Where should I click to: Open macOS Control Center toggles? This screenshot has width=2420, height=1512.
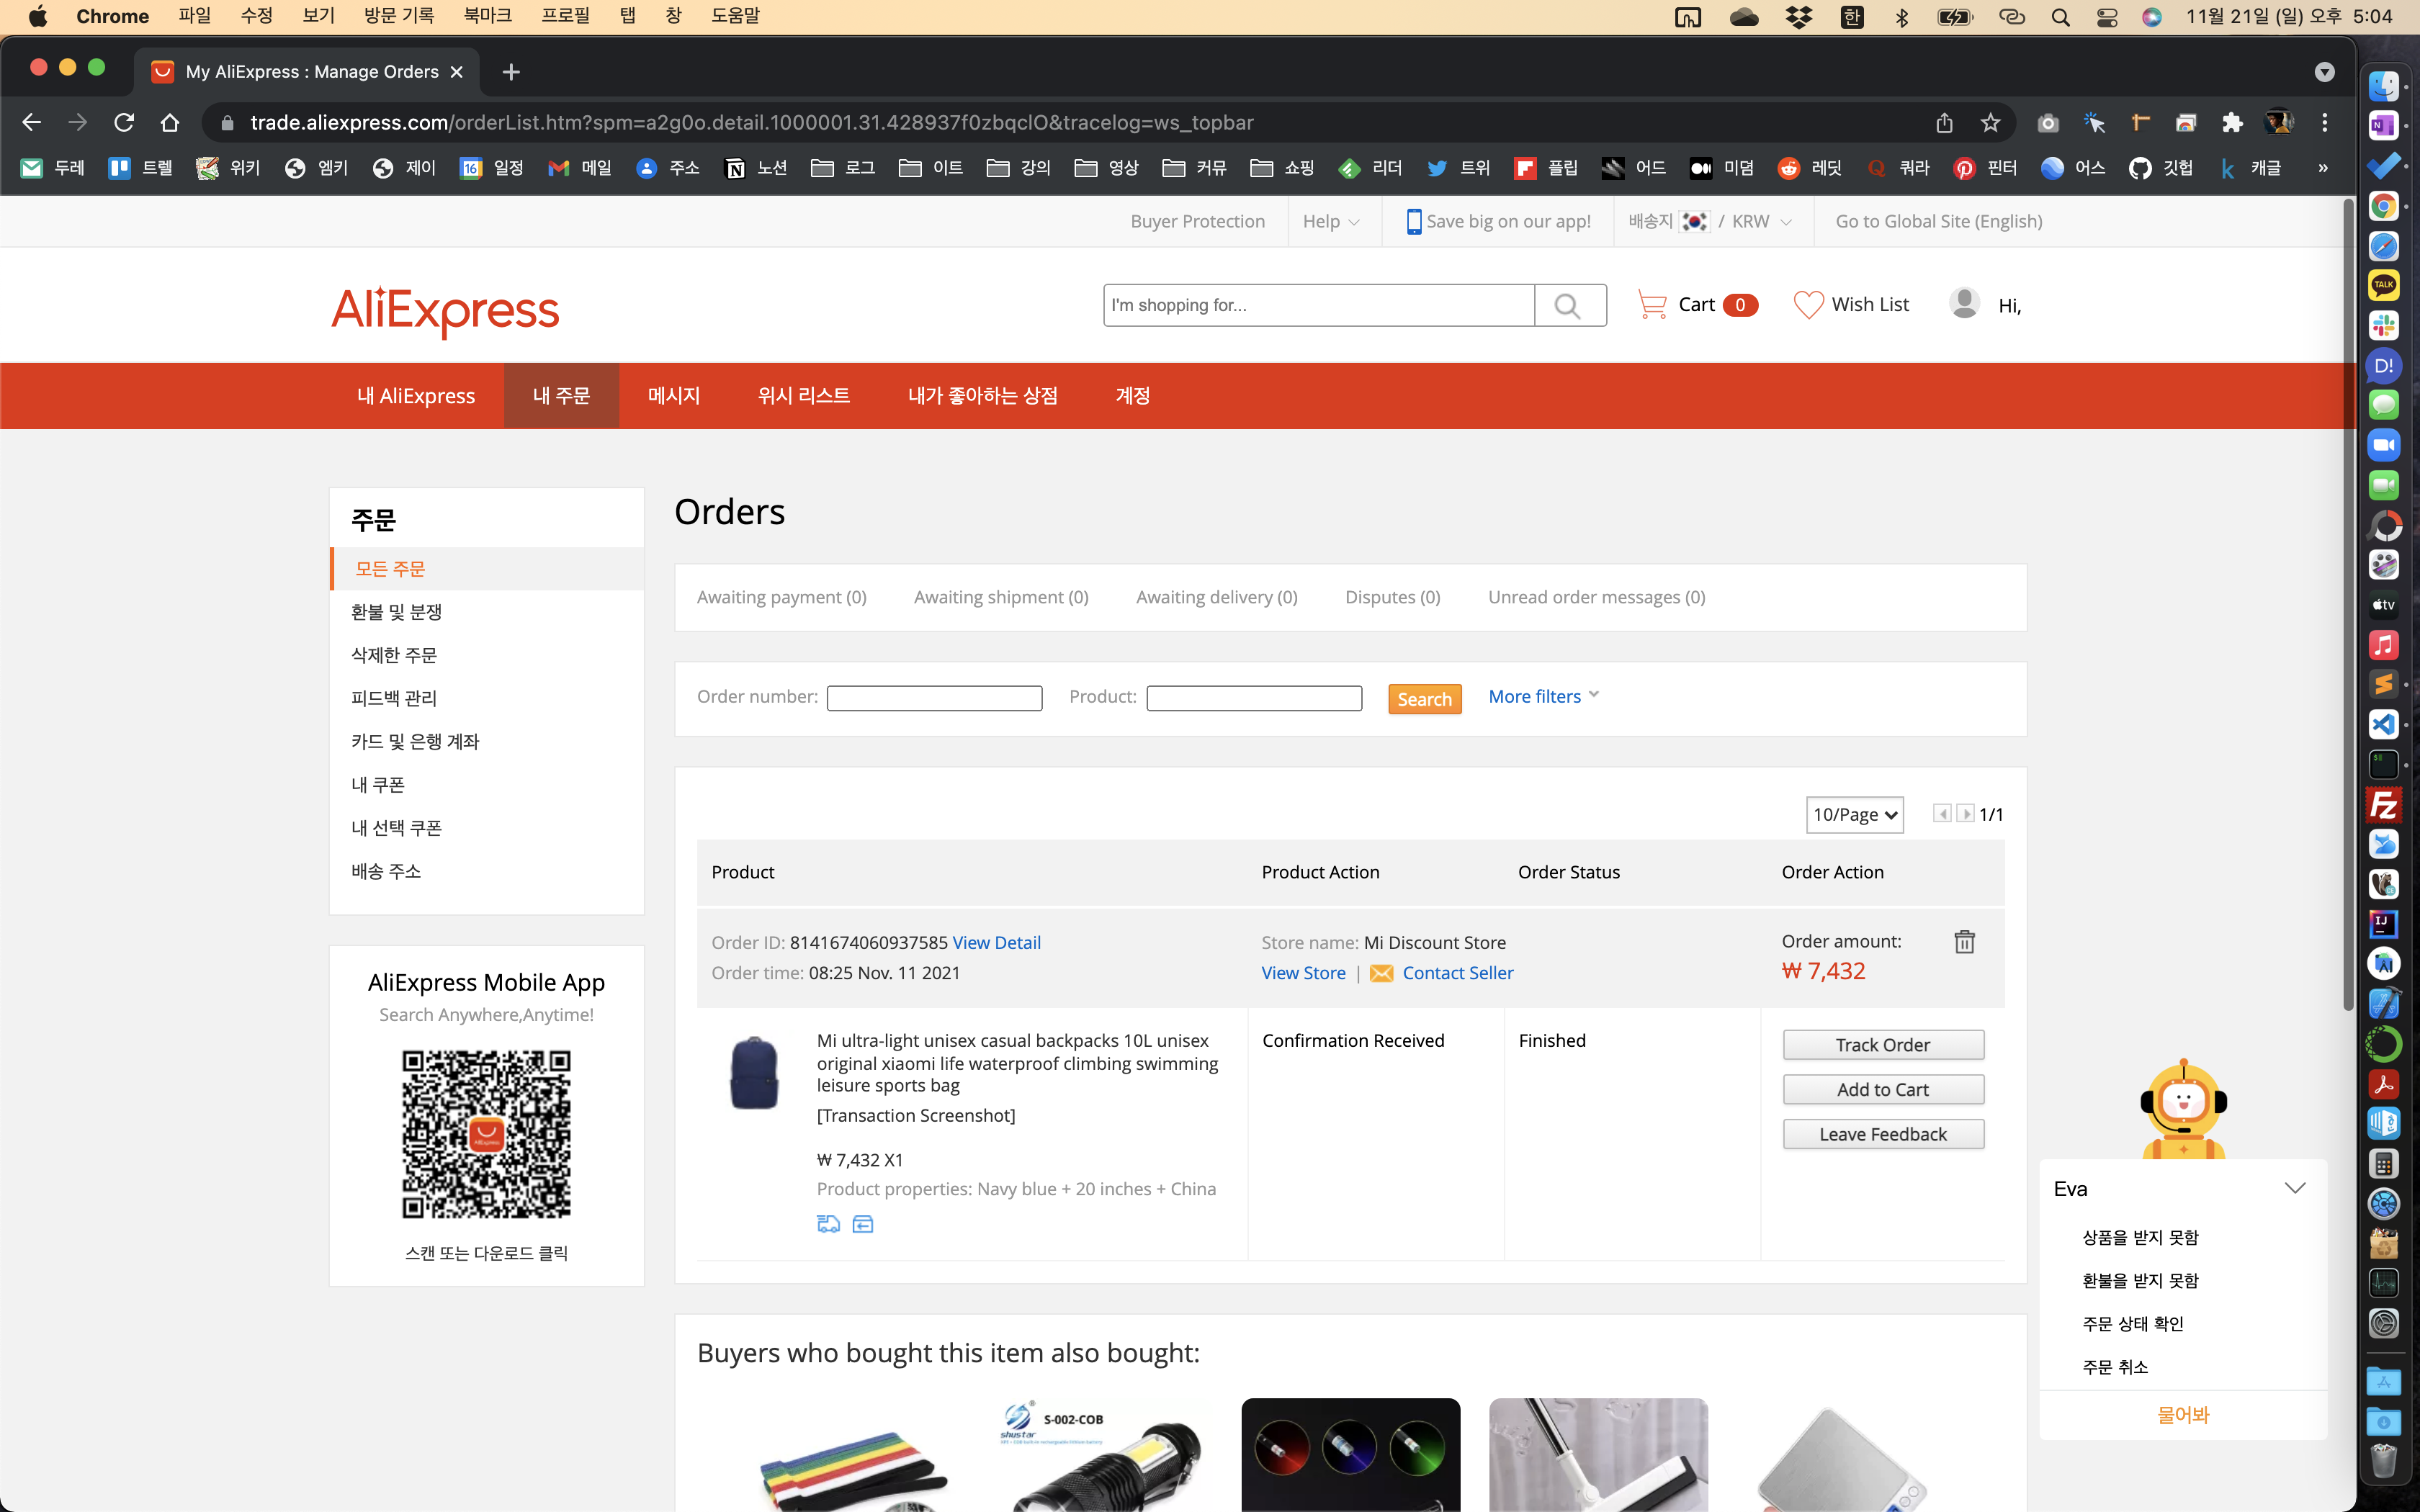(x=2107, y=17)
